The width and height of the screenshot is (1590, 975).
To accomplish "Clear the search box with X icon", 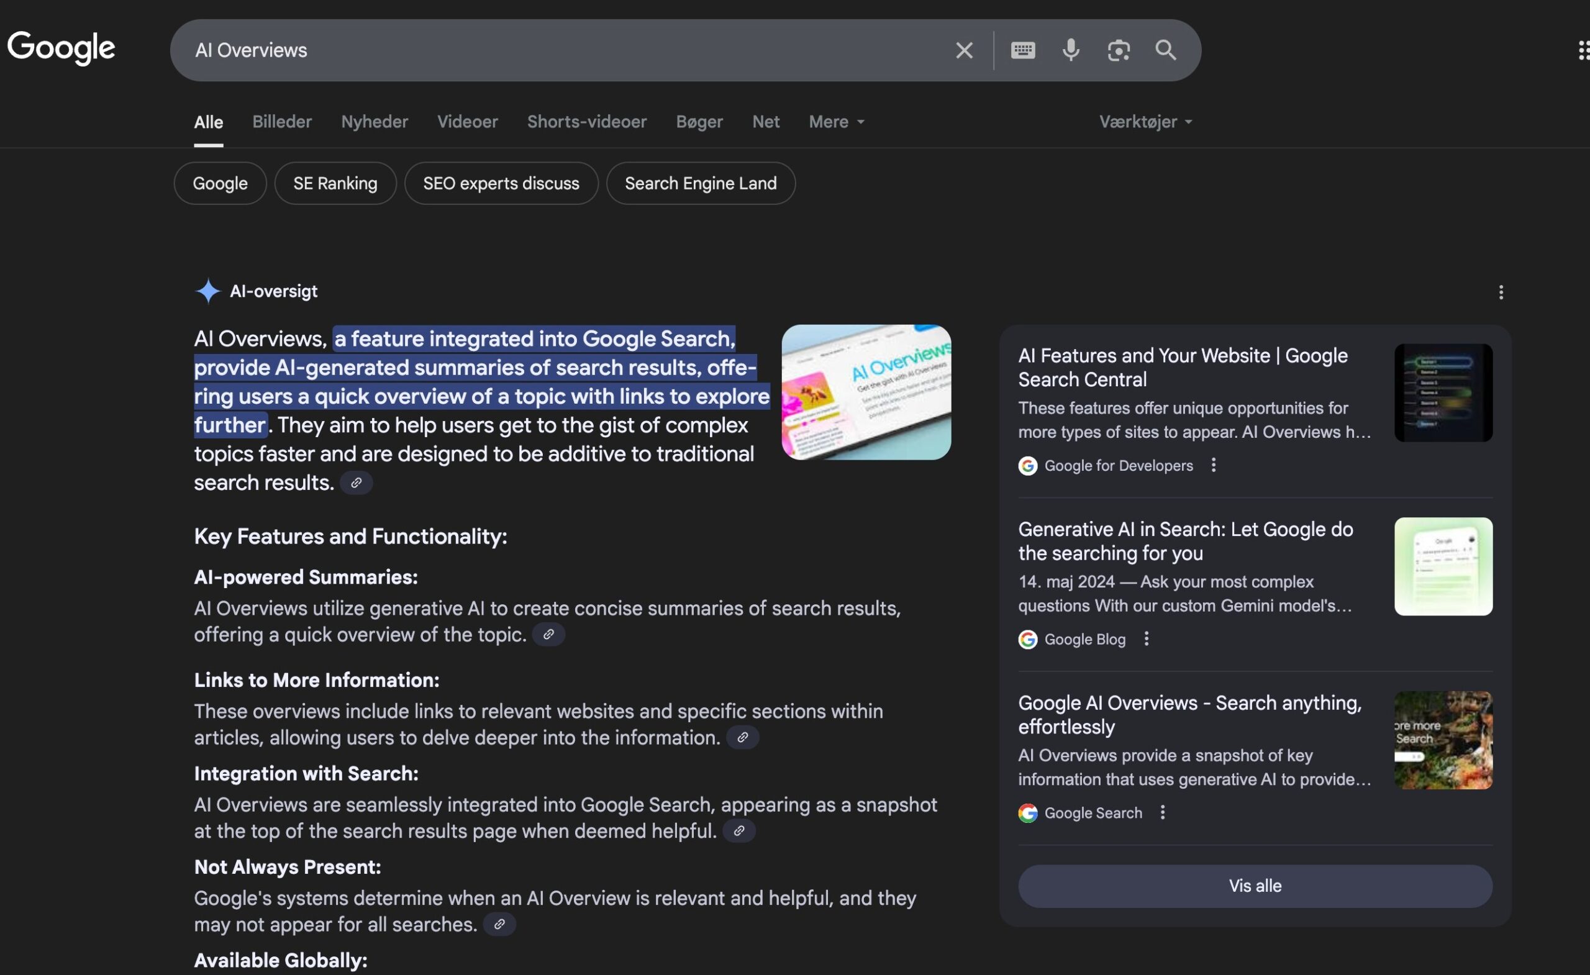I will click(x=964, y=50).
